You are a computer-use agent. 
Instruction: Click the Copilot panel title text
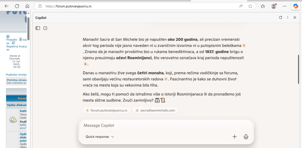41,18
